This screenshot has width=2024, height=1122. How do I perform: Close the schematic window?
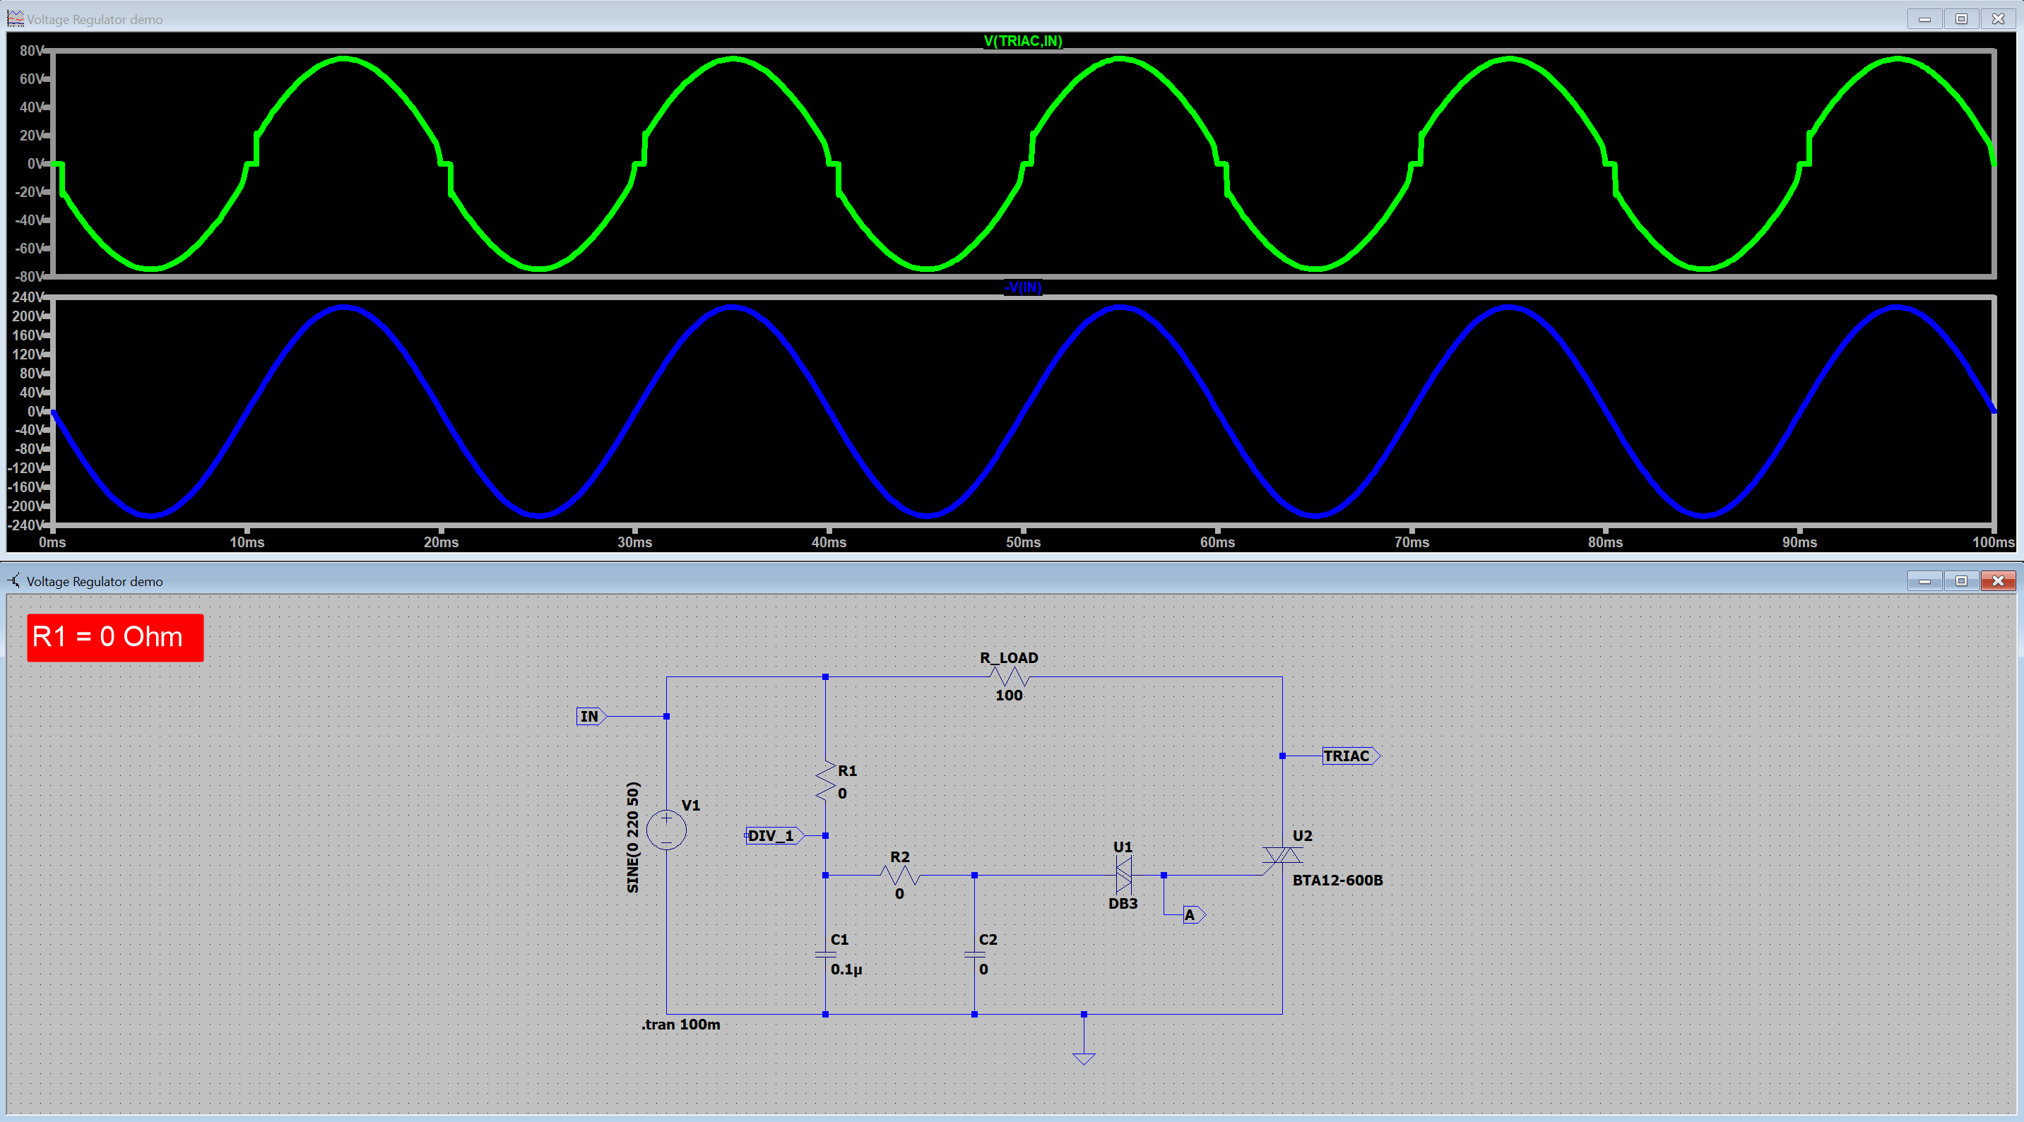click(1998, 581)
